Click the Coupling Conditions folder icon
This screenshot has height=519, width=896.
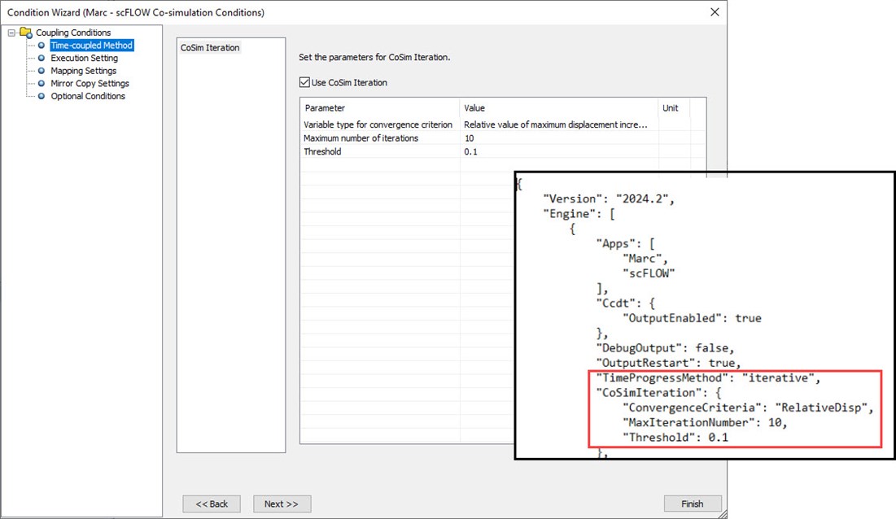tap(26, 33)
